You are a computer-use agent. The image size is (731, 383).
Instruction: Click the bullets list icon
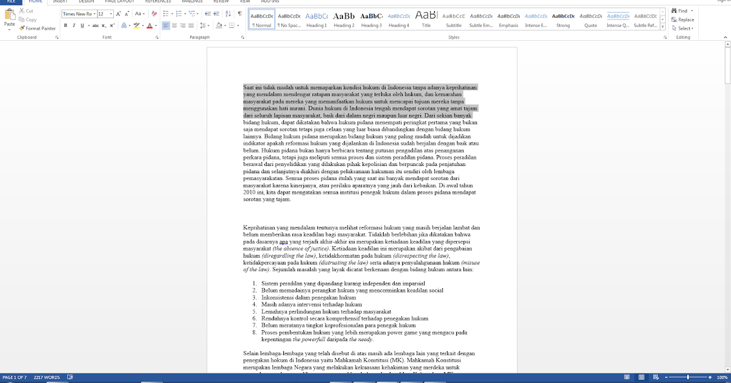click(x=167, y=13)
